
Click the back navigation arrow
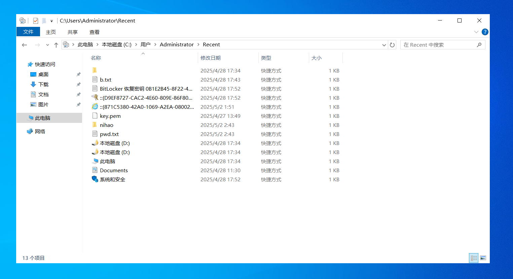(25, 45)
